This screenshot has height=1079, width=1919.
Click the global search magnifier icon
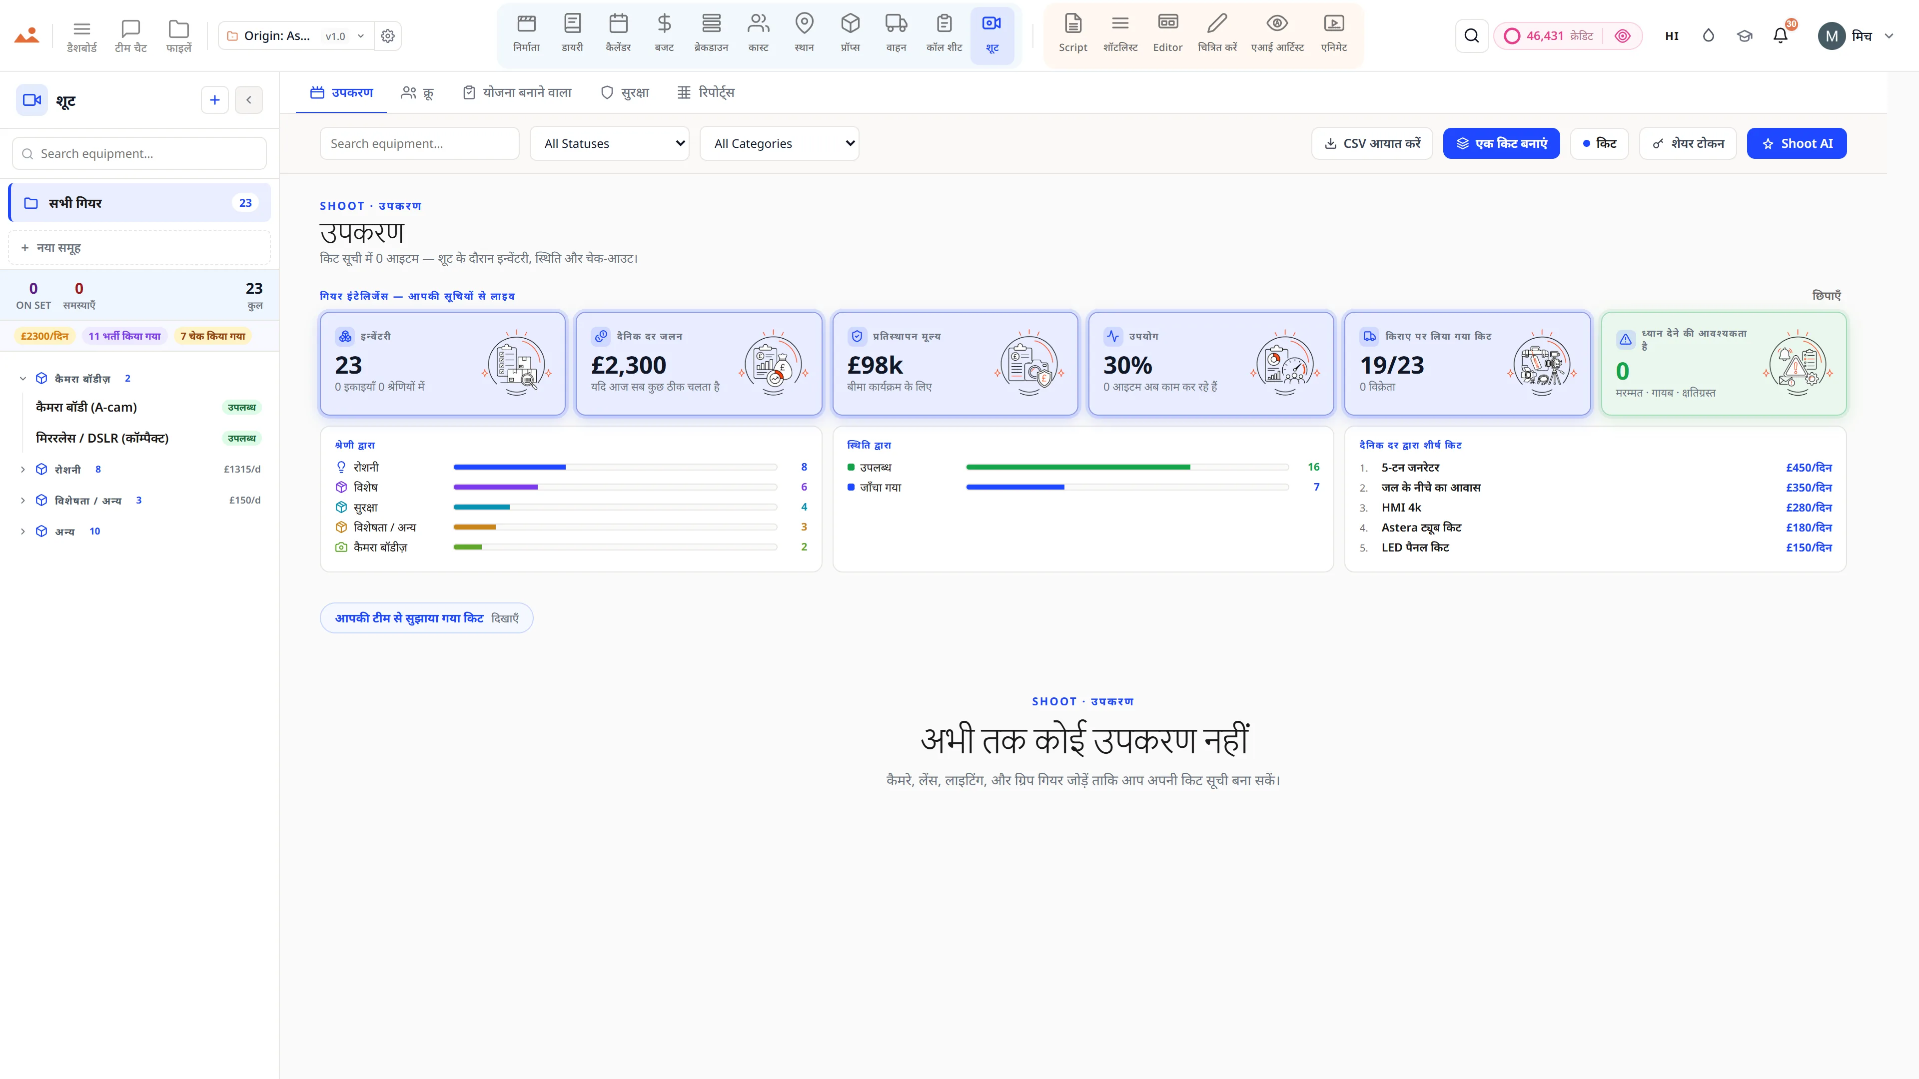click(1471, 36)
